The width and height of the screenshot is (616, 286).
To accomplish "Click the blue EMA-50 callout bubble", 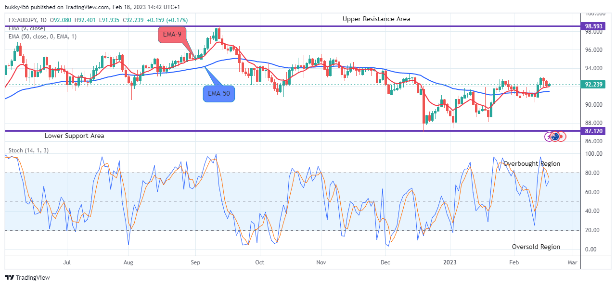I will (x=218, y=93).
